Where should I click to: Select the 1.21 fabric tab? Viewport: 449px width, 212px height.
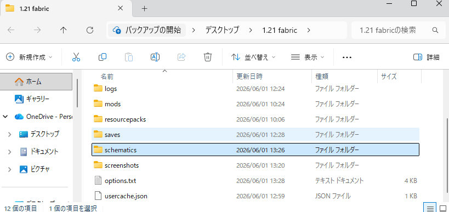point(66,9)
